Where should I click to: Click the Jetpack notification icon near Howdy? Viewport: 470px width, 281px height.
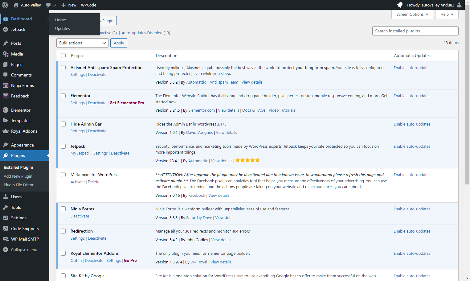click(400, 5)
